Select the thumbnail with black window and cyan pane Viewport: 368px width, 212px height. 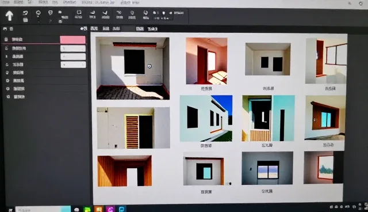pyautogui.click(x=204, y=171)
